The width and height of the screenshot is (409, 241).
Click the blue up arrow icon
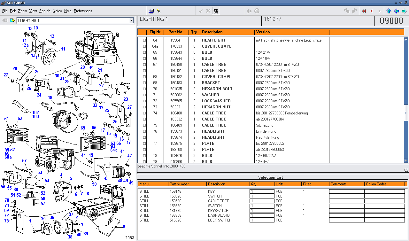(x=389, y=11)
